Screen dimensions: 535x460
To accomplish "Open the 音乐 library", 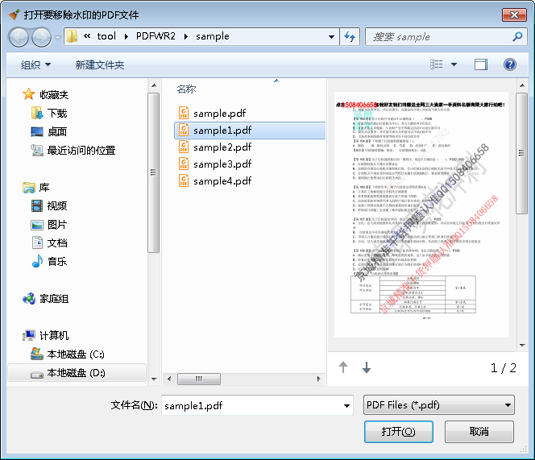I will click(x=57, y=261).
